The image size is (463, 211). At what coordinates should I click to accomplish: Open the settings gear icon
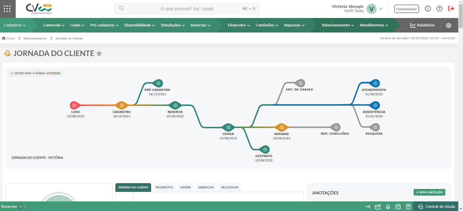tap(448, 25)
